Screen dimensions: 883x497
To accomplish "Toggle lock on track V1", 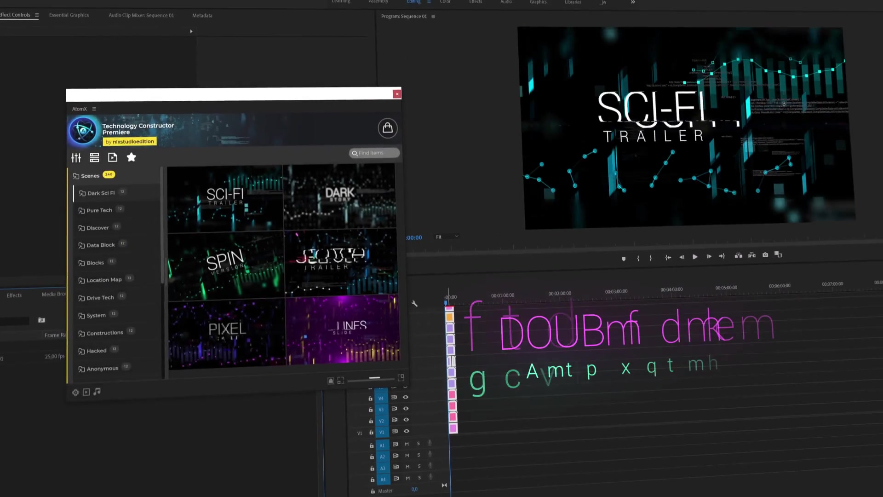I will tap(371, 433).
